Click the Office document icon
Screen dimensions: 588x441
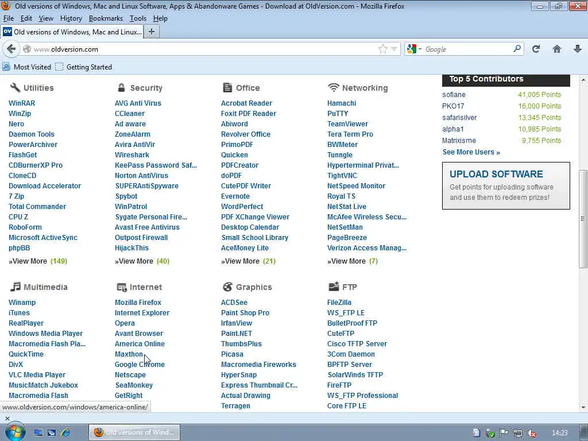[x=227, y=87]
